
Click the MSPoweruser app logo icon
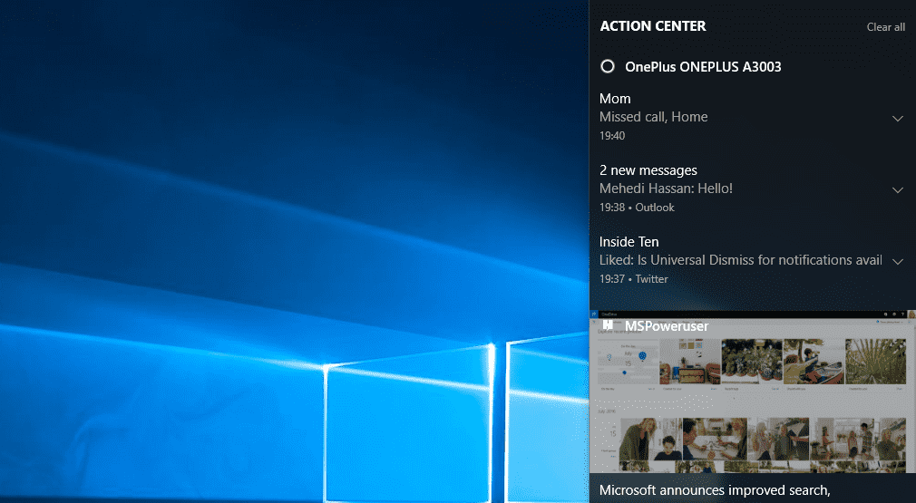point(609,324)
